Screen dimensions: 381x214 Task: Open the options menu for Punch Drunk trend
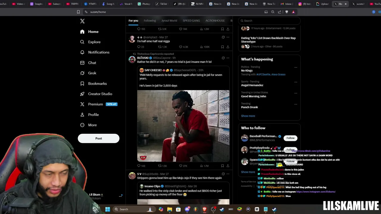296,104
